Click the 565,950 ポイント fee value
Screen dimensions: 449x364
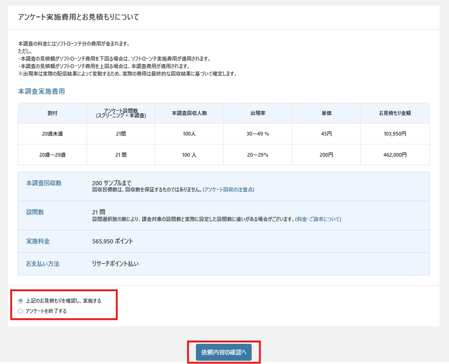click(x=112, y=242)
